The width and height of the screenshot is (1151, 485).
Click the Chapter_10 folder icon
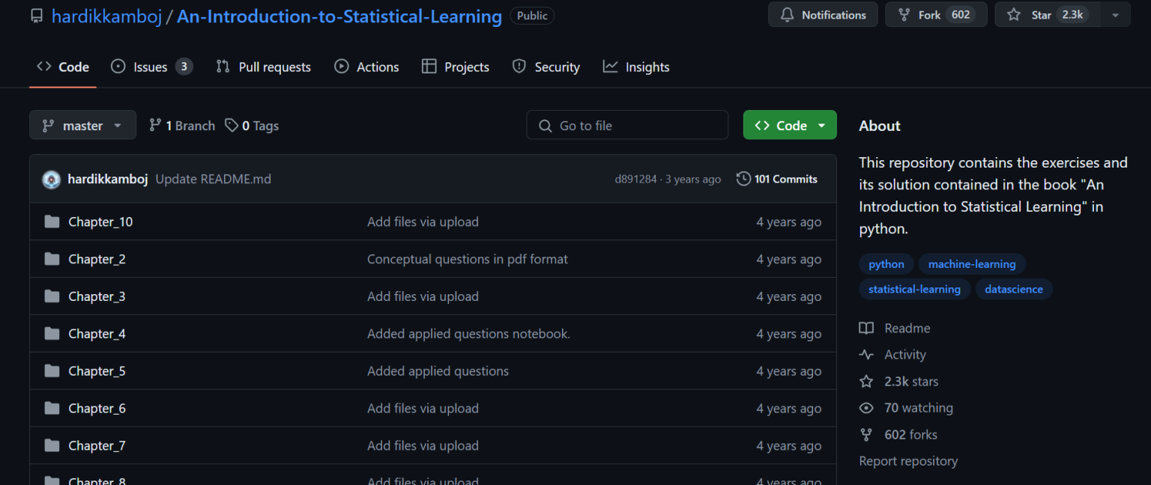pos(52,222)
